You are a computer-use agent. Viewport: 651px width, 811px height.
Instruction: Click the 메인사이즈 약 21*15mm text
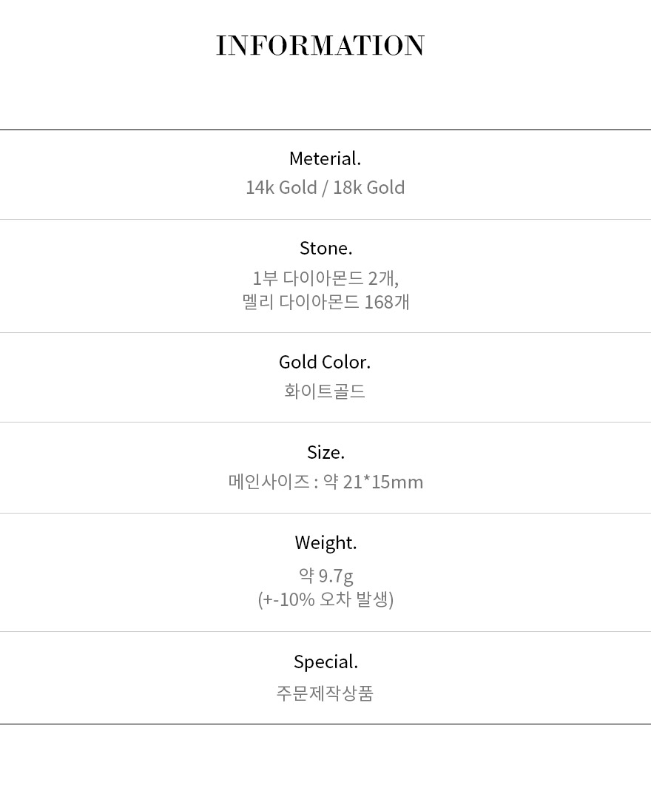point(325,482)
